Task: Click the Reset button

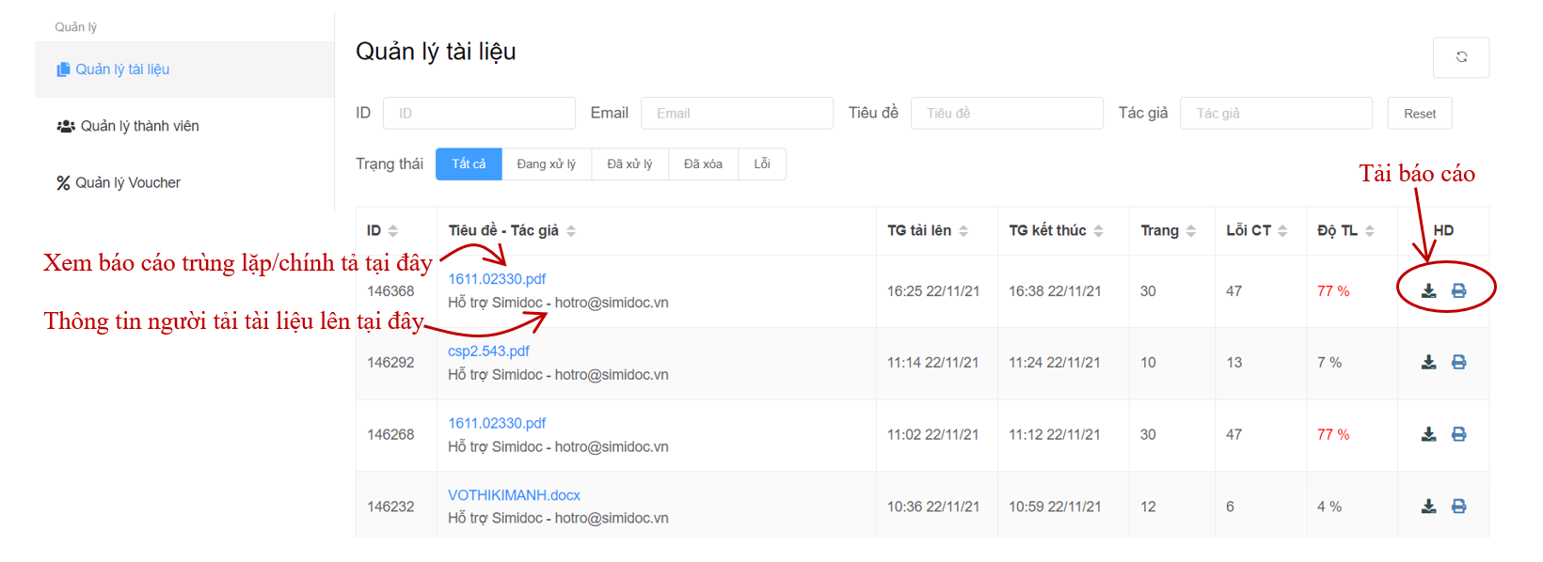Action: pyautogui.click(x=1420, y=114)
